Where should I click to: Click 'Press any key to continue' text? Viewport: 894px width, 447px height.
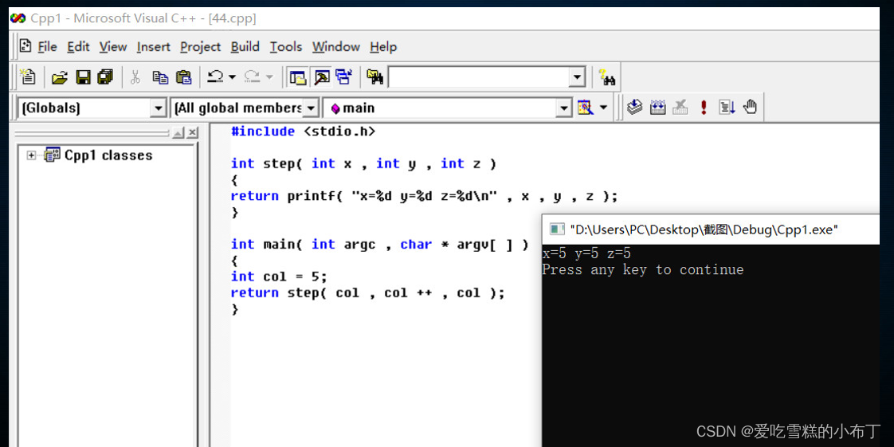point(642,269)
